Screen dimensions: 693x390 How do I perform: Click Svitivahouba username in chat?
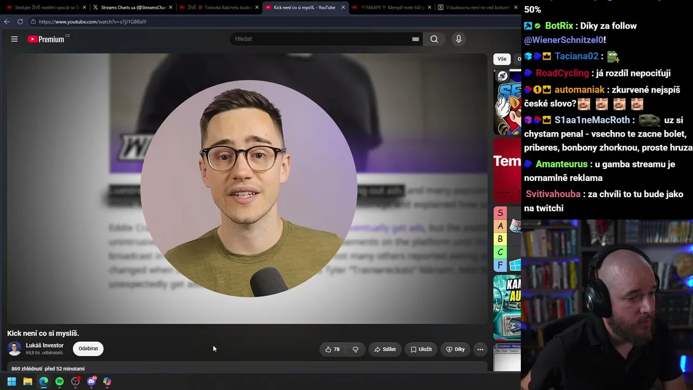(553, 194)
